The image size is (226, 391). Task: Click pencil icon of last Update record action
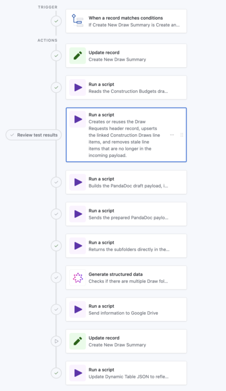click(78, 341)
